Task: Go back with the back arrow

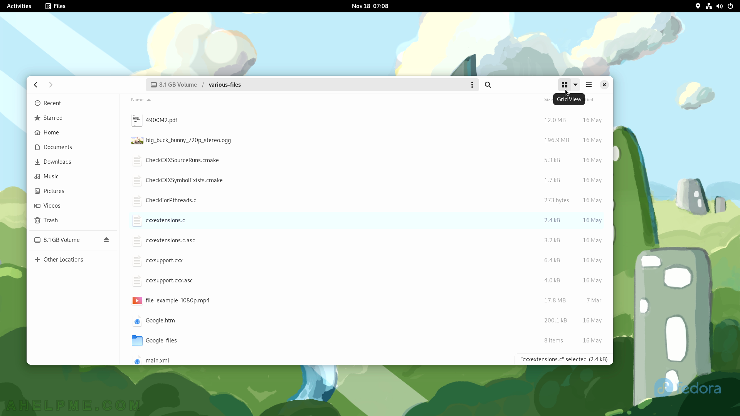Action: point(36,85)
